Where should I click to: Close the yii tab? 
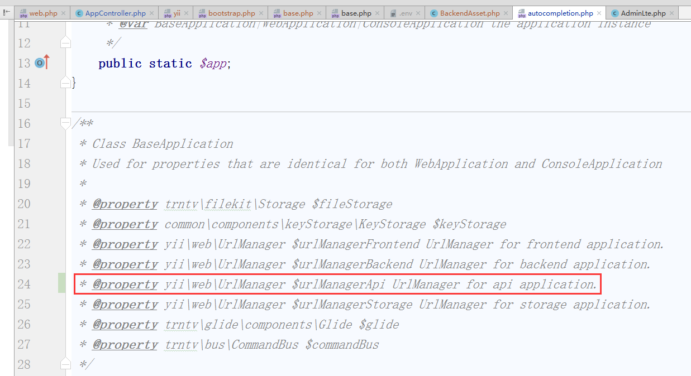[x=185, y=13]
